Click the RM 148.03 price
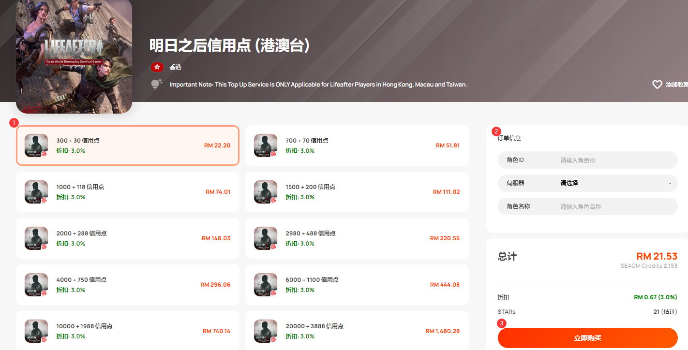The width and height of the screenshot is (688, 350). coord(216,238)
